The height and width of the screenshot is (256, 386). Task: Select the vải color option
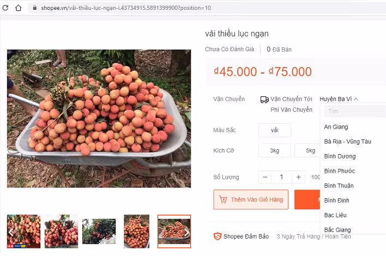275,130
